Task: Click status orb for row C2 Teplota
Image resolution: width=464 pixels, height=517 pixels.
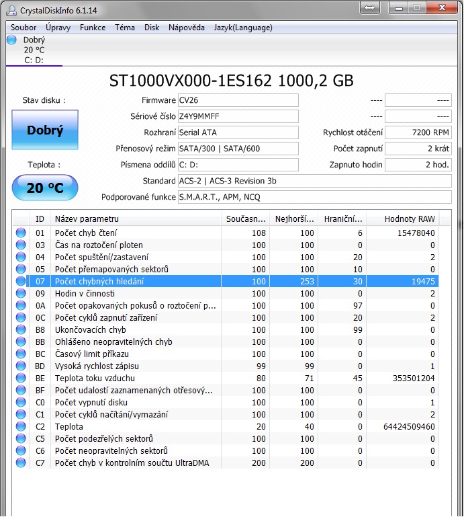Action: pyautogui.click(x=21, y=427)
